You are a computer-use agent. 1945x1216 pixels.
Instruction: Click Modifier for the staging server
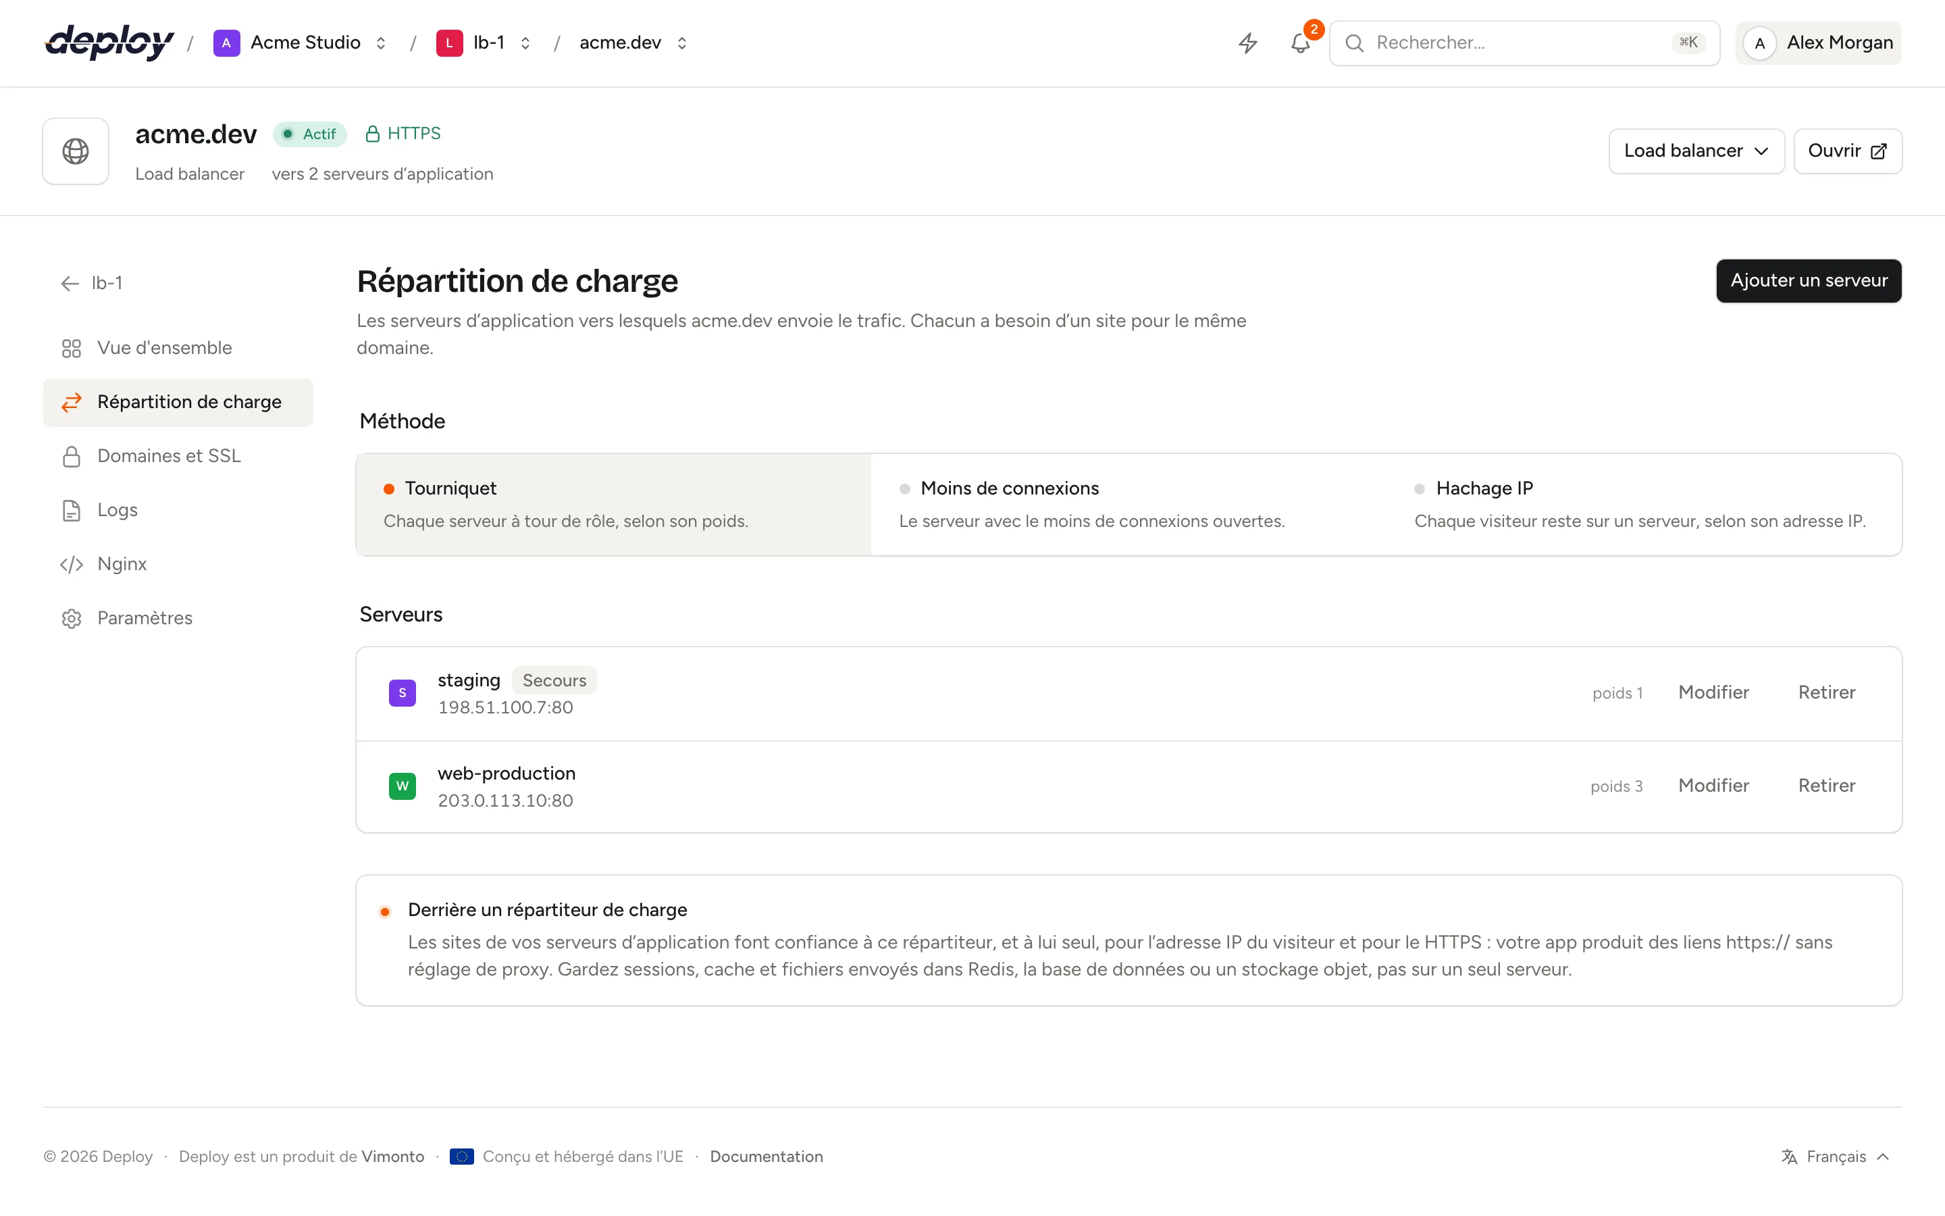point(1713,692)
